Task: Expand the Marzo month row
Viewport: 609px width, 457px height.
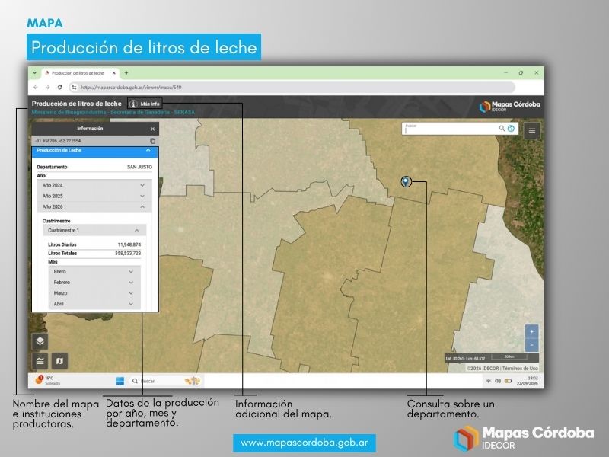Action: tap(94, 293)
